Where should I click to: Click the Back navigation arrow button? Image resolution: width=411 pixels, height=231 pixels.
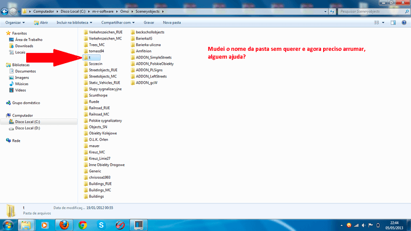pos(5,10)
